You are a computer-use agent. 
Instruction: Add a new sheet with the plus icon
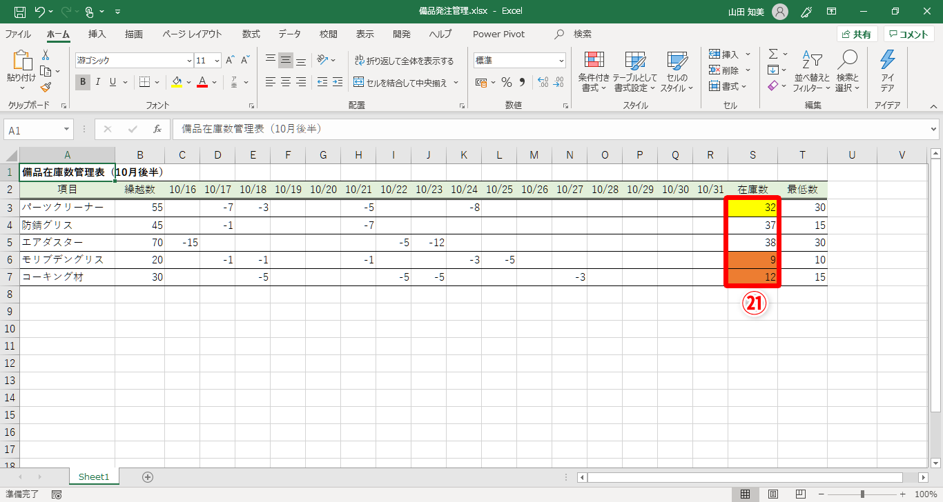[147, 476]
